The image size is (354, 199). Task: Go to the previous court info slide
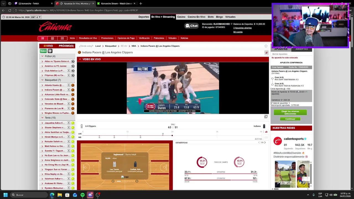(113, 181)
